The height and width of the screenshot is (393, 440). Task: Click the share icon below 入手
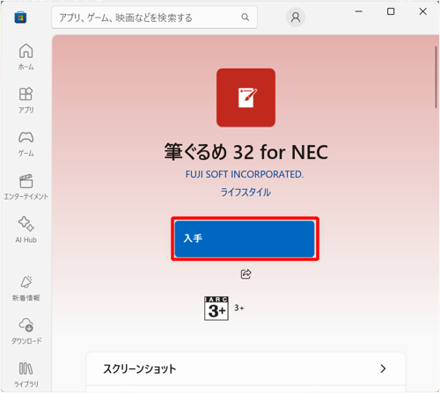[x=246, y=274]
